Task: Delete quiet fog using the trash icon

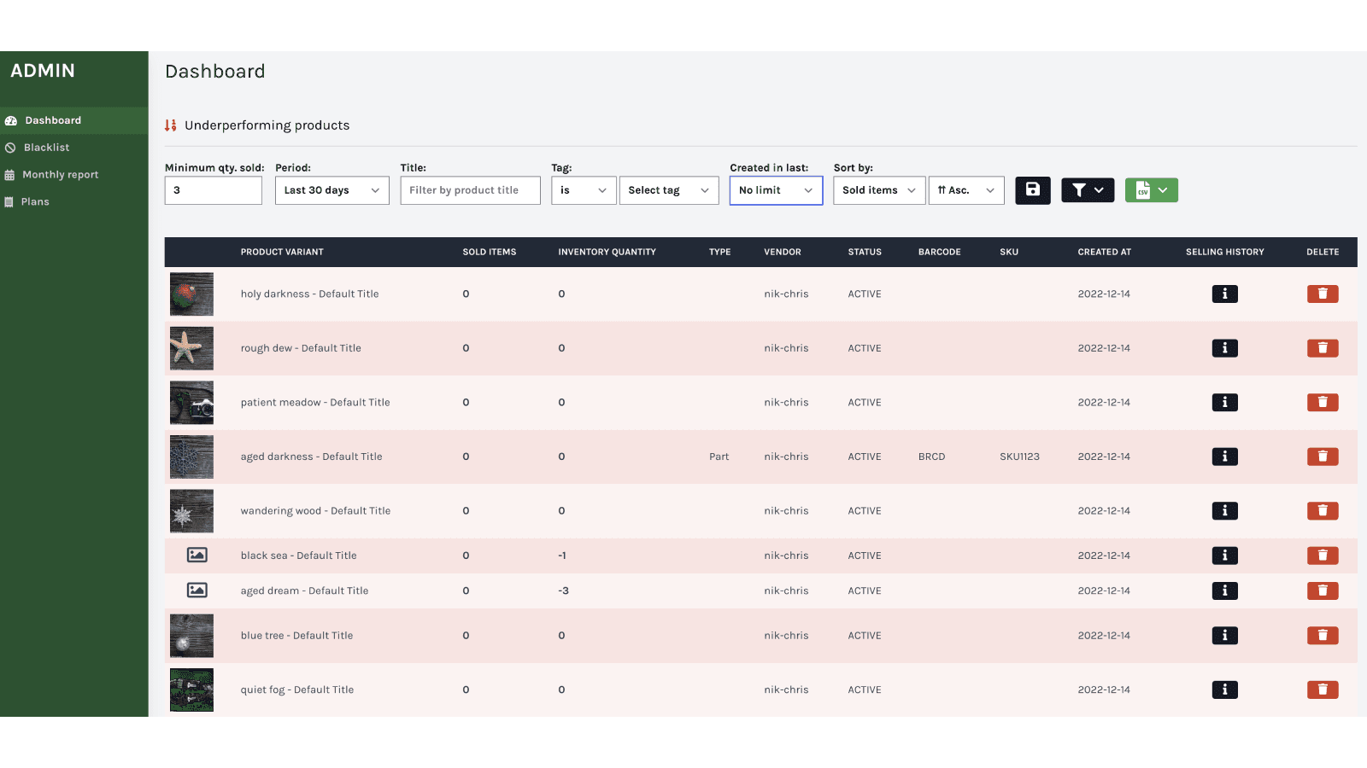Action: pos(1322,689)
